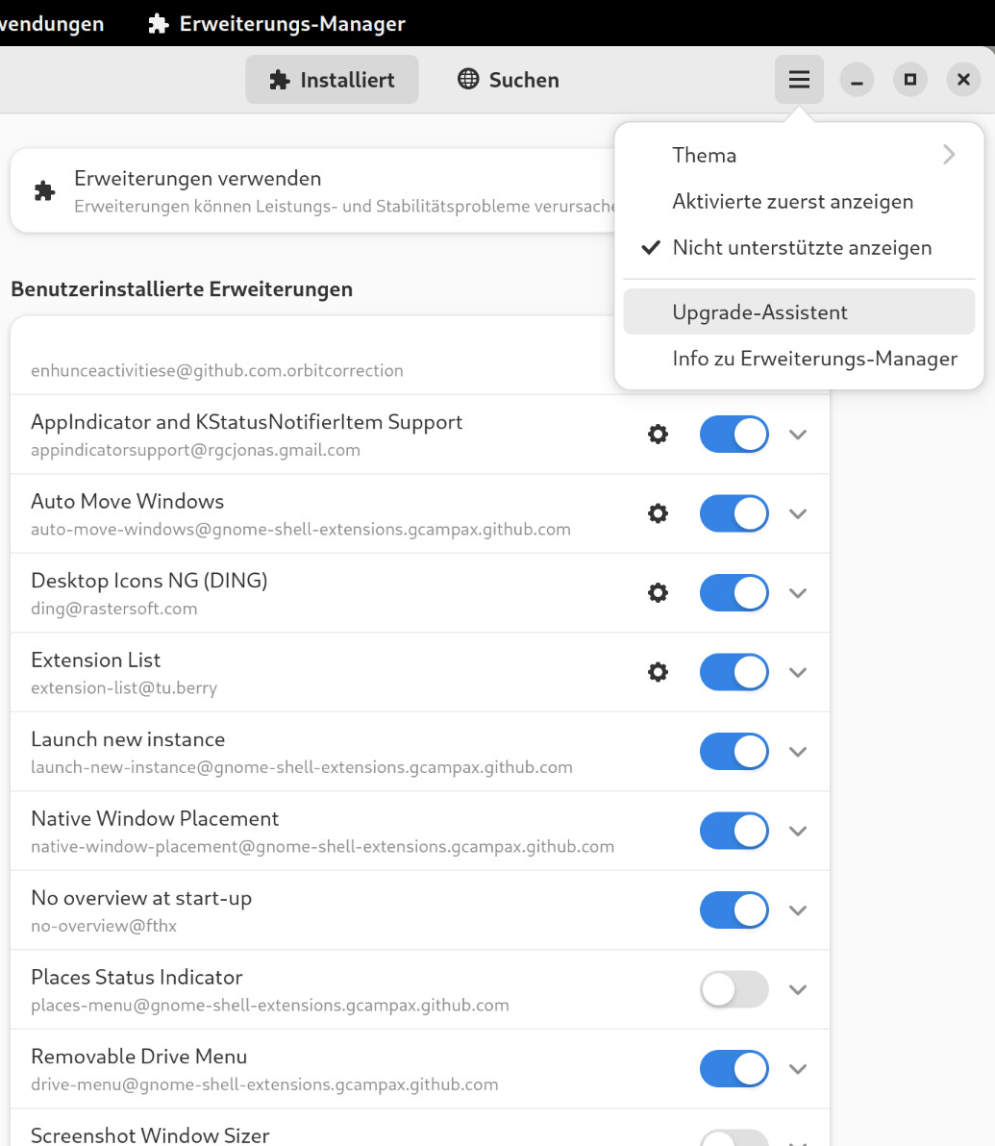Click puzzle icon beside Erweiterungen verwenden

[44, 191]
